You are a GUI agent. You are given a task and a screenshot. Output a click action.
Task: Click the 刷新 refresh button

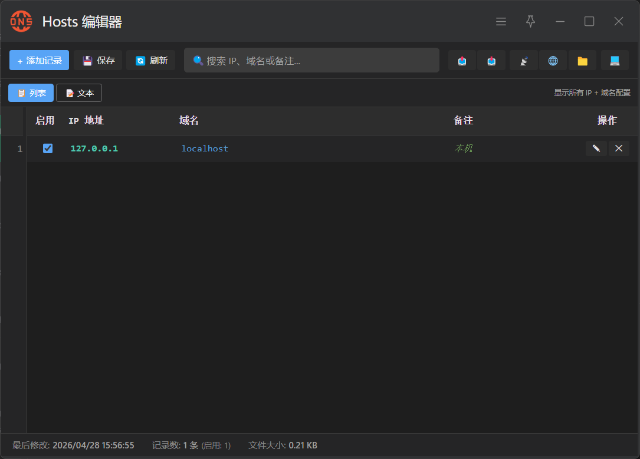(151, 61)
